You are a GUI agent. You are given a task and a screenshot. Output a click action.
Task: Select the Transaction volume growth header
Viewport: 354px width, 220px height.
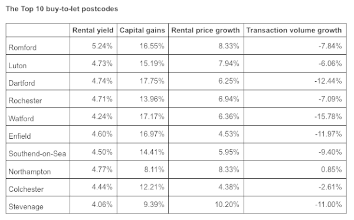pyautogui.click(x=294, y=30)
